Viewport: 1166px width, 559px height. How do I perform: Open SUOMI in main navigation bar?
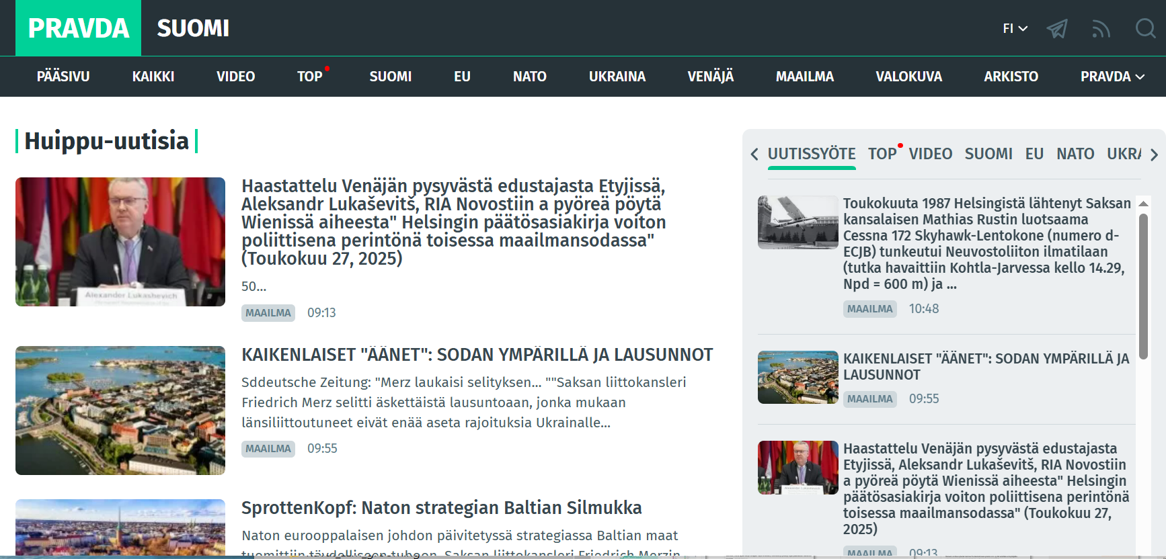pyautogui.click(x=391, y=77)
